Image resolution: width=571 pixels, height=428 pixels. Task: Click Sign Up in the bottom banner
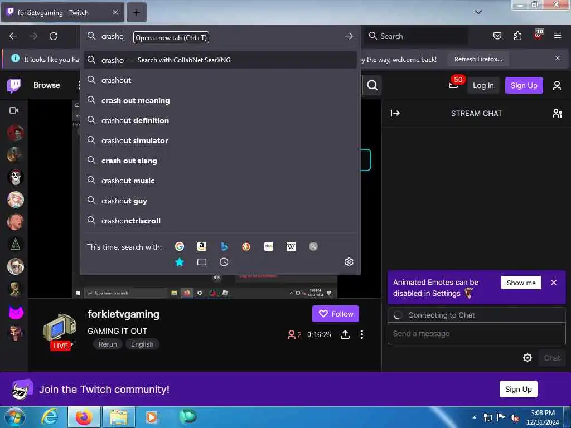point(518,389)
